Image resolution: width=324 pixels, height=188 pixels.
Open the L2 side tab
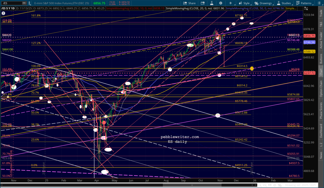point(321,144)
